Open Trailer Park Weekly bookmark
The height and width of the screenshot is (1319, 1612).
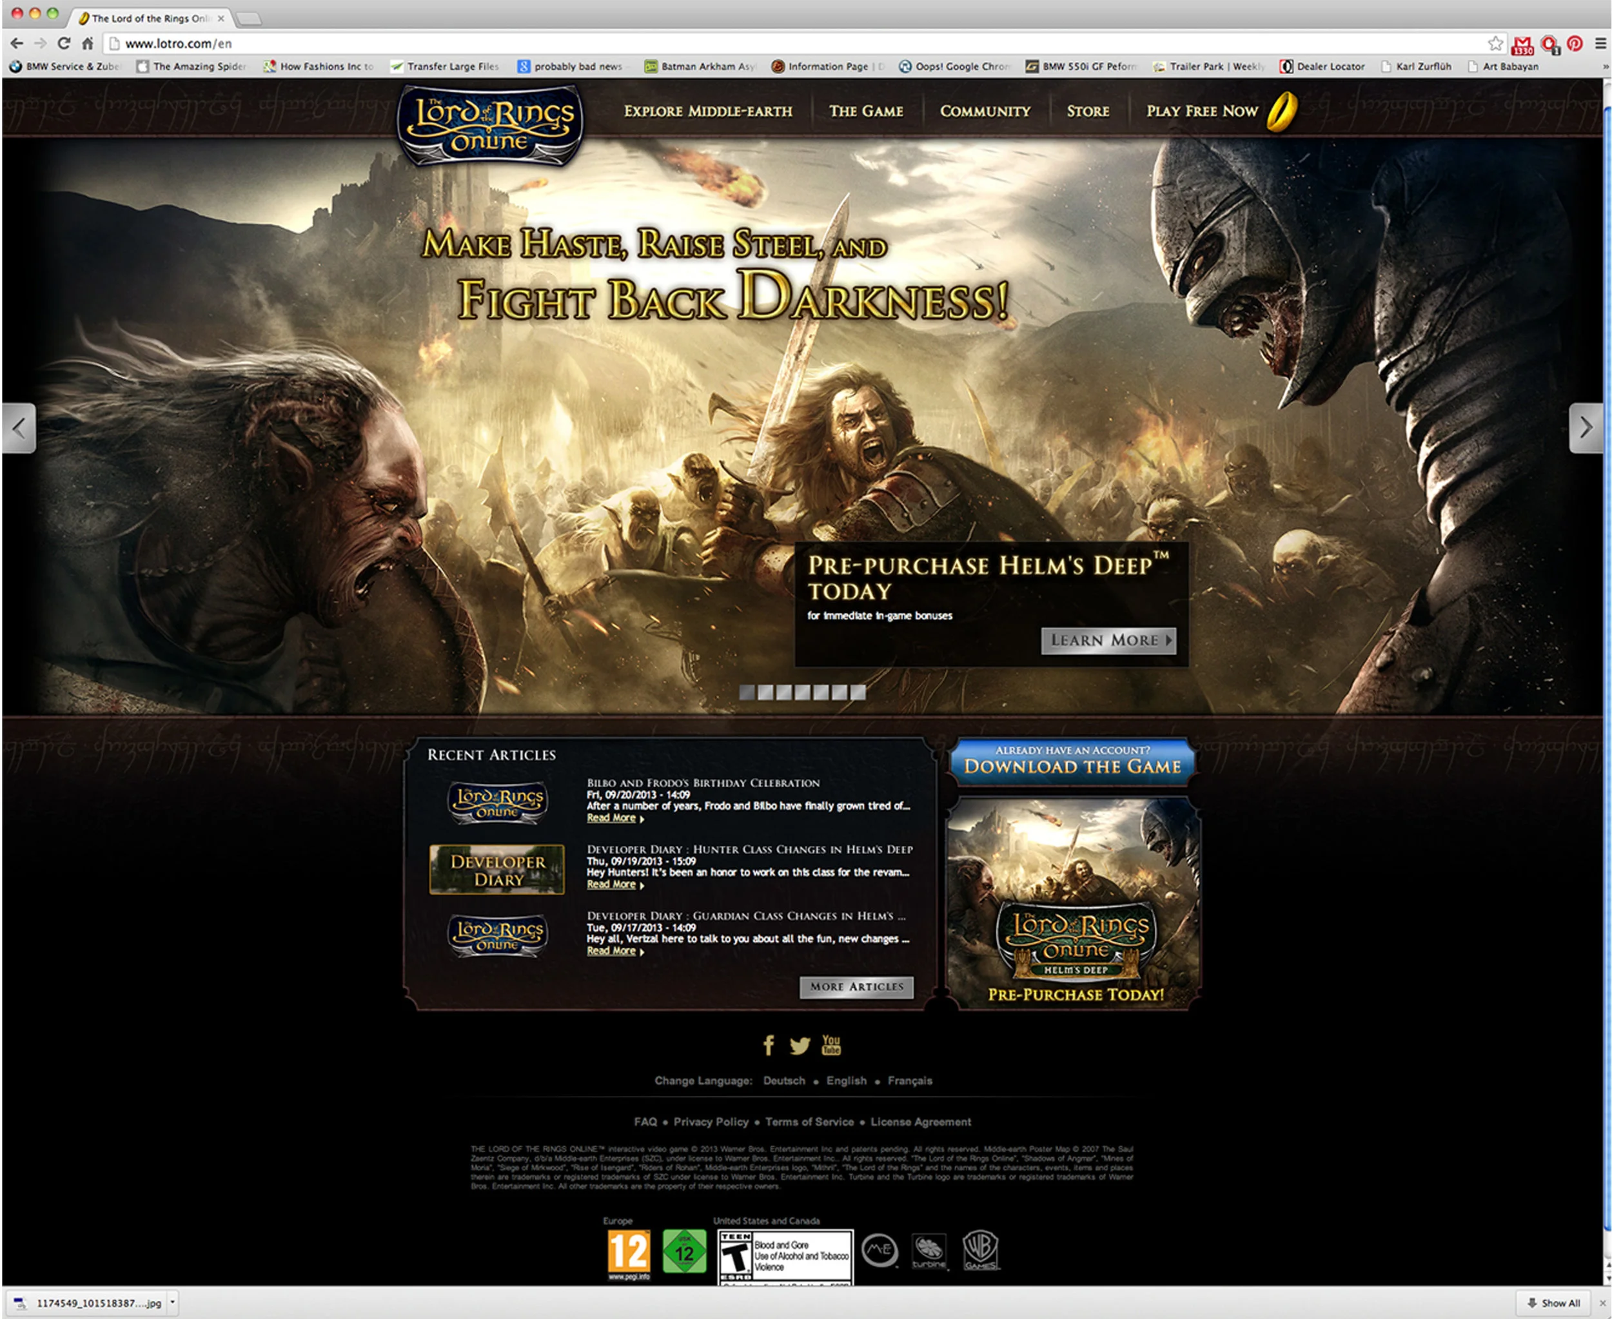(1208, 66)
